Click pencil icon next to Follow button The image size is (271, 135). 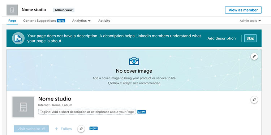[x=81, y=129]
